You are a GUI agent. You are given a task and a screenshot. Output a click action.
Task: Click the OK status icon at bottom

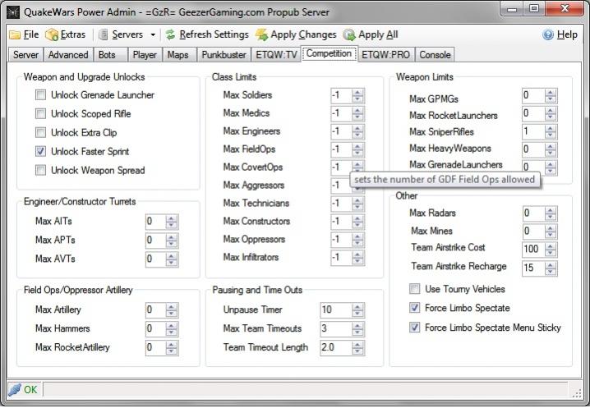pyautogui.click(x=14, y=390)
